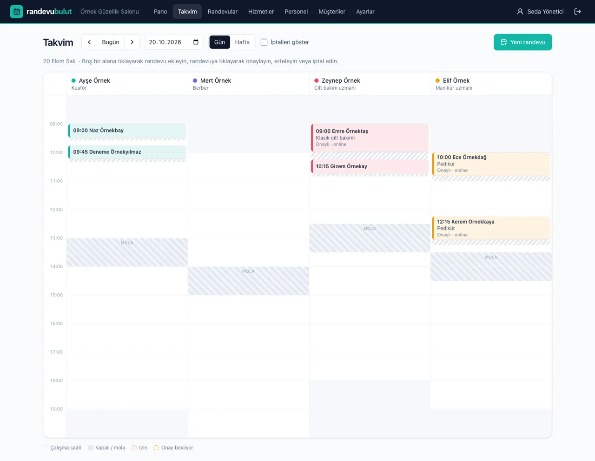Click the orange dot next to Elif Örnek

438,81
